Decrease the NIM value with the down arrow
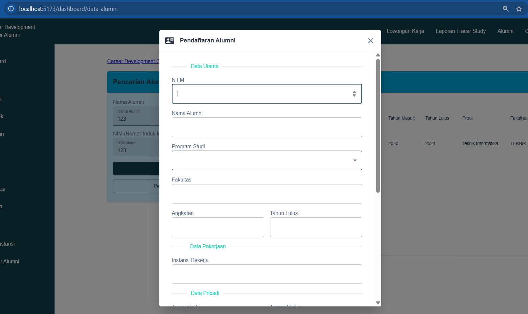Screen dimensions: 528x314 coord(354,96)
